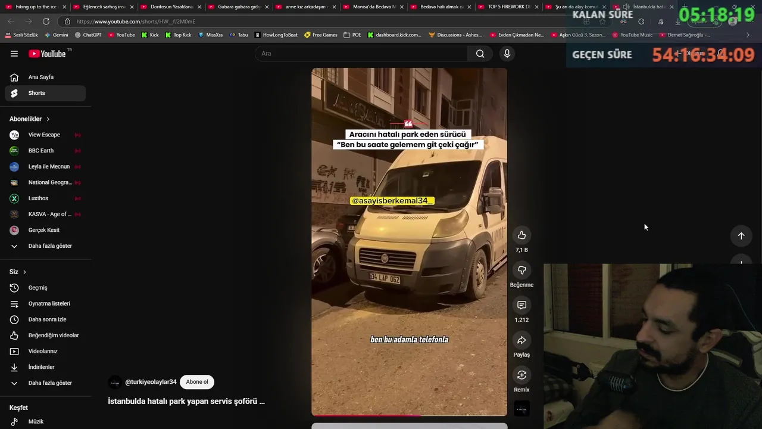Screen dimensions: 762x429
Task: Open Leyla ile Mecnun subscription
Action: 45,166
